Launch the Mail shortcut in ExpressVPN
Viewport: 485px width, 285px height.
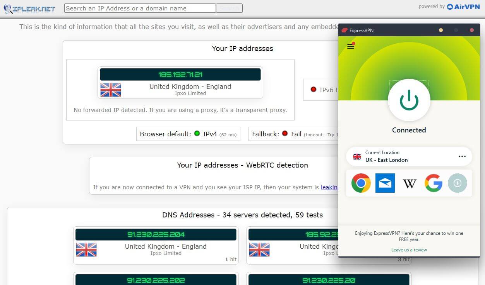[385, 183]
